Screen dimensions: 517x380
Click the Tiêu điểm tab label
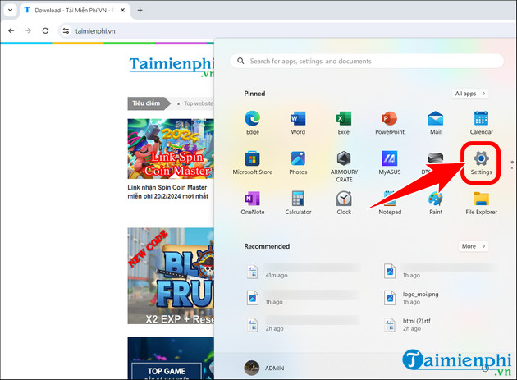(146, 103)
